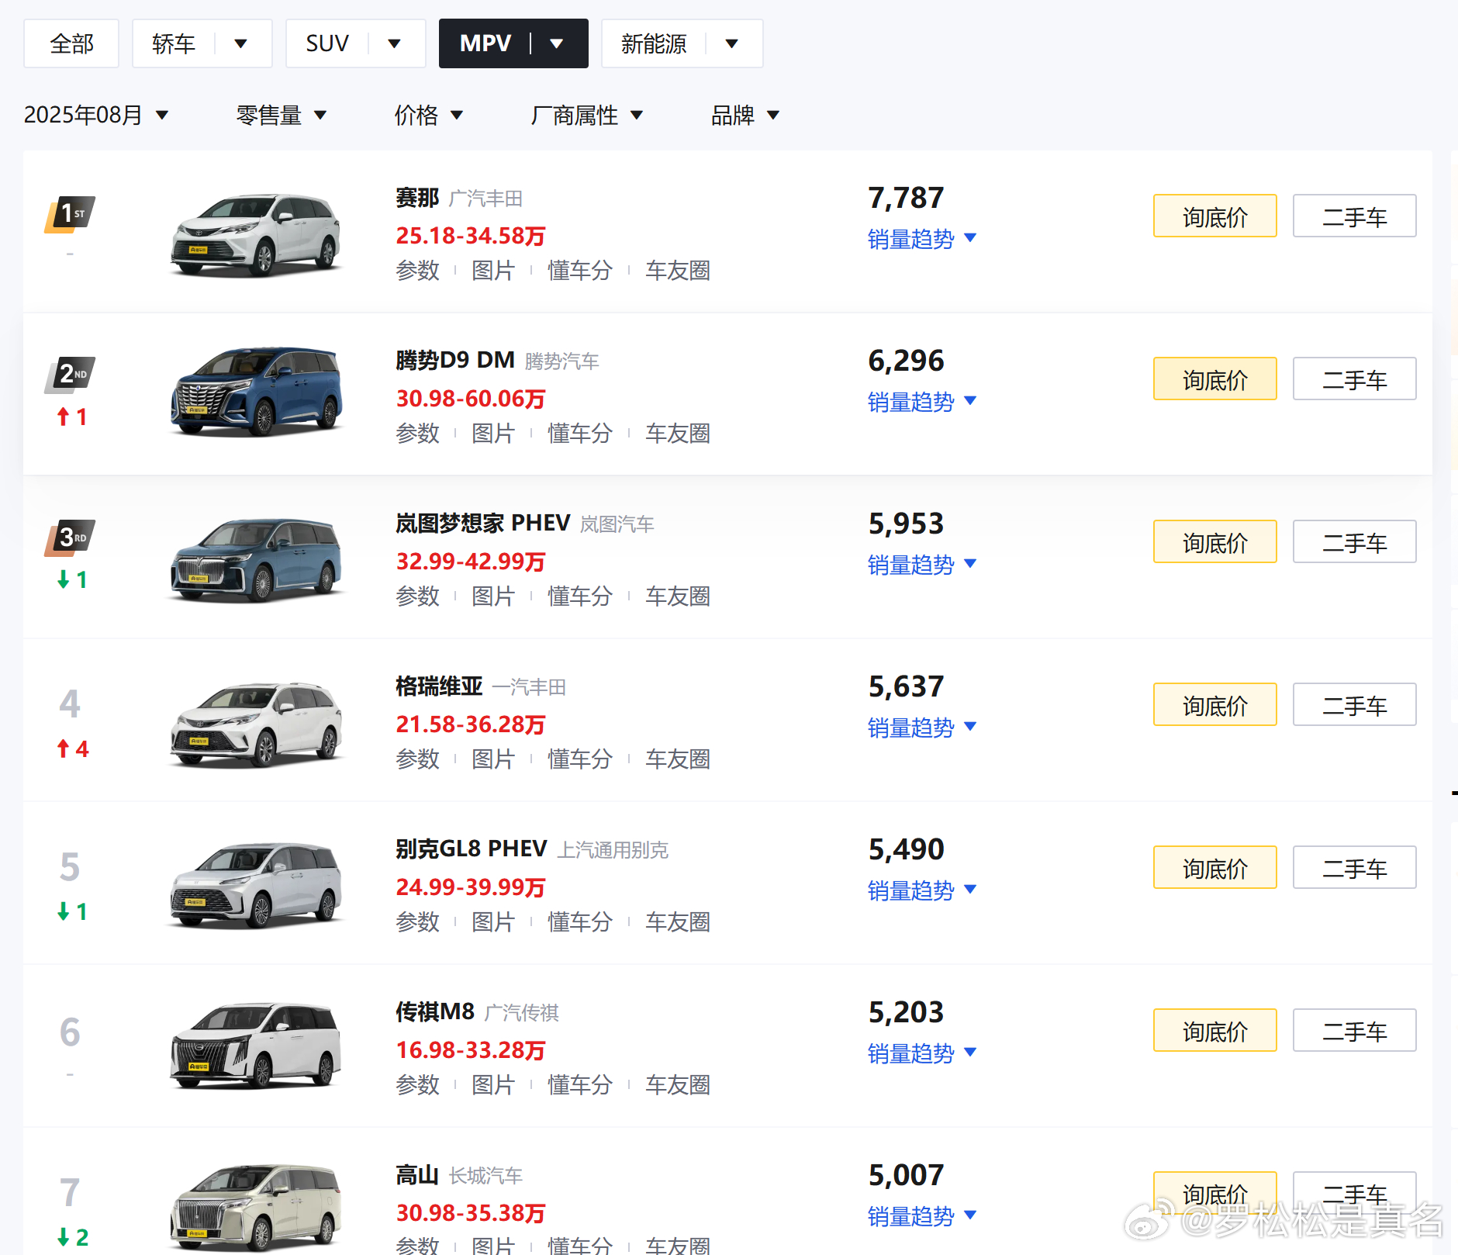Click 二手车 button for 格瑞维亚
Viewport: 1458px width, 1255px height.
coord(1354,705)
